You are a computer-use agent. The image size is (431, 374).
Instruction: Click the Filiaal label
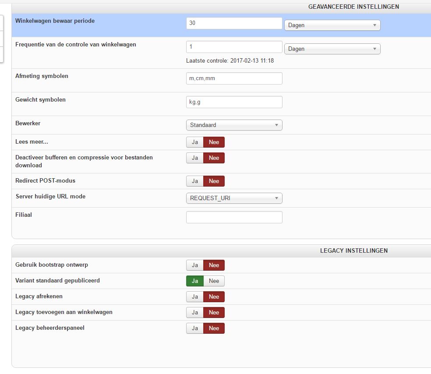pyautogui.click(x=24, y=215)
